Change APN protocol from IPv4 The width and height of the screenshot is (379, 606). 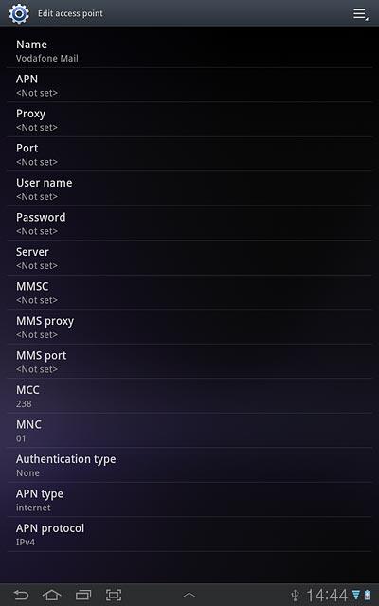(189, 534)
